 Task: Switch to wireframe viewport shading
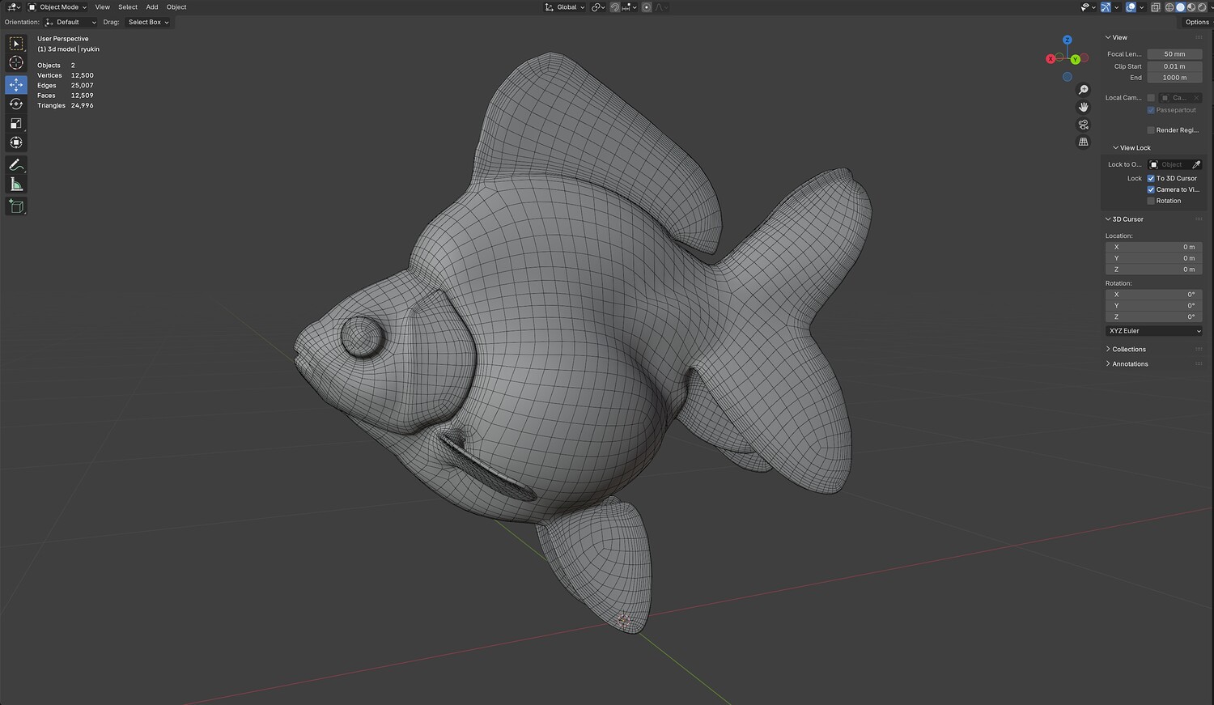click(x=1169, y=7)
